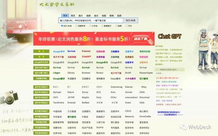Switch to the 视频 search tab
This screenshot has width=218, height=136.
[89, 16]
